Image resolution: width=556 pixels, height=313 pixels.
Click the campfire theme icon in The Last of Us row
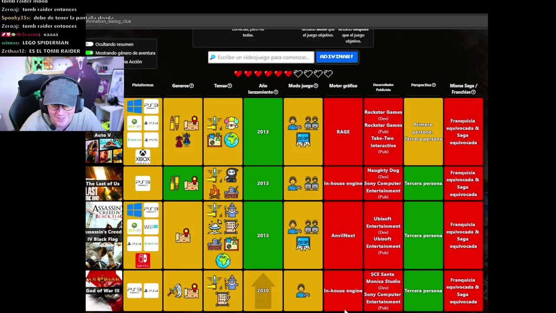[x=215, y=192]
